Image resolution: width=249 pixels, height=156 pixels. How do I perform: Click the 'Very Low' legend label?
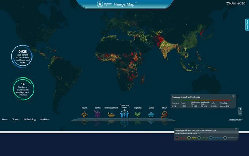coord(175,103)
